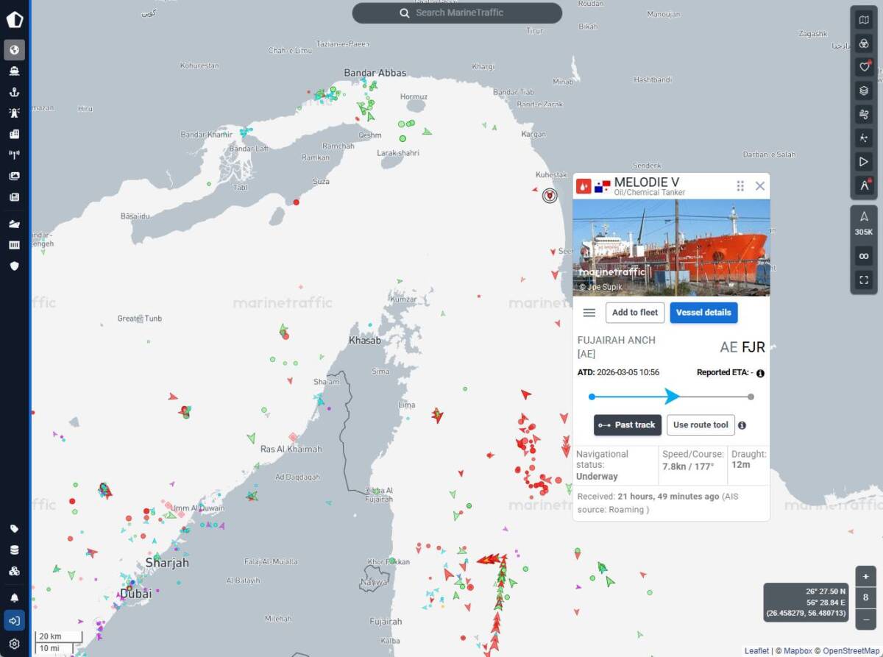The image size is (883, 657).
Task: Toggle fullscreen map view
Action: (x=864, y=279)
